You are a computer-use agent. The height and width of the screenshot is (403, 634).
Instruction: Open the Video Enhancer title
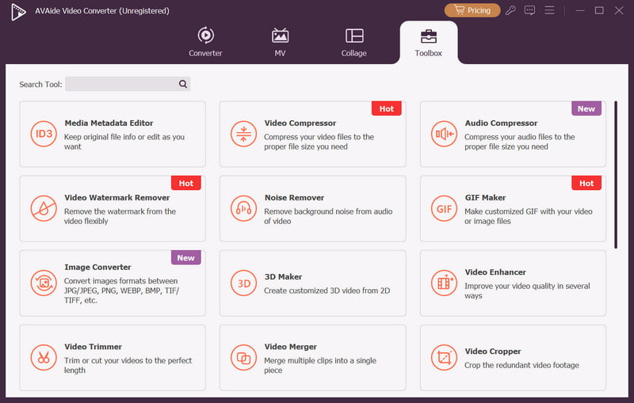point(495,272)
